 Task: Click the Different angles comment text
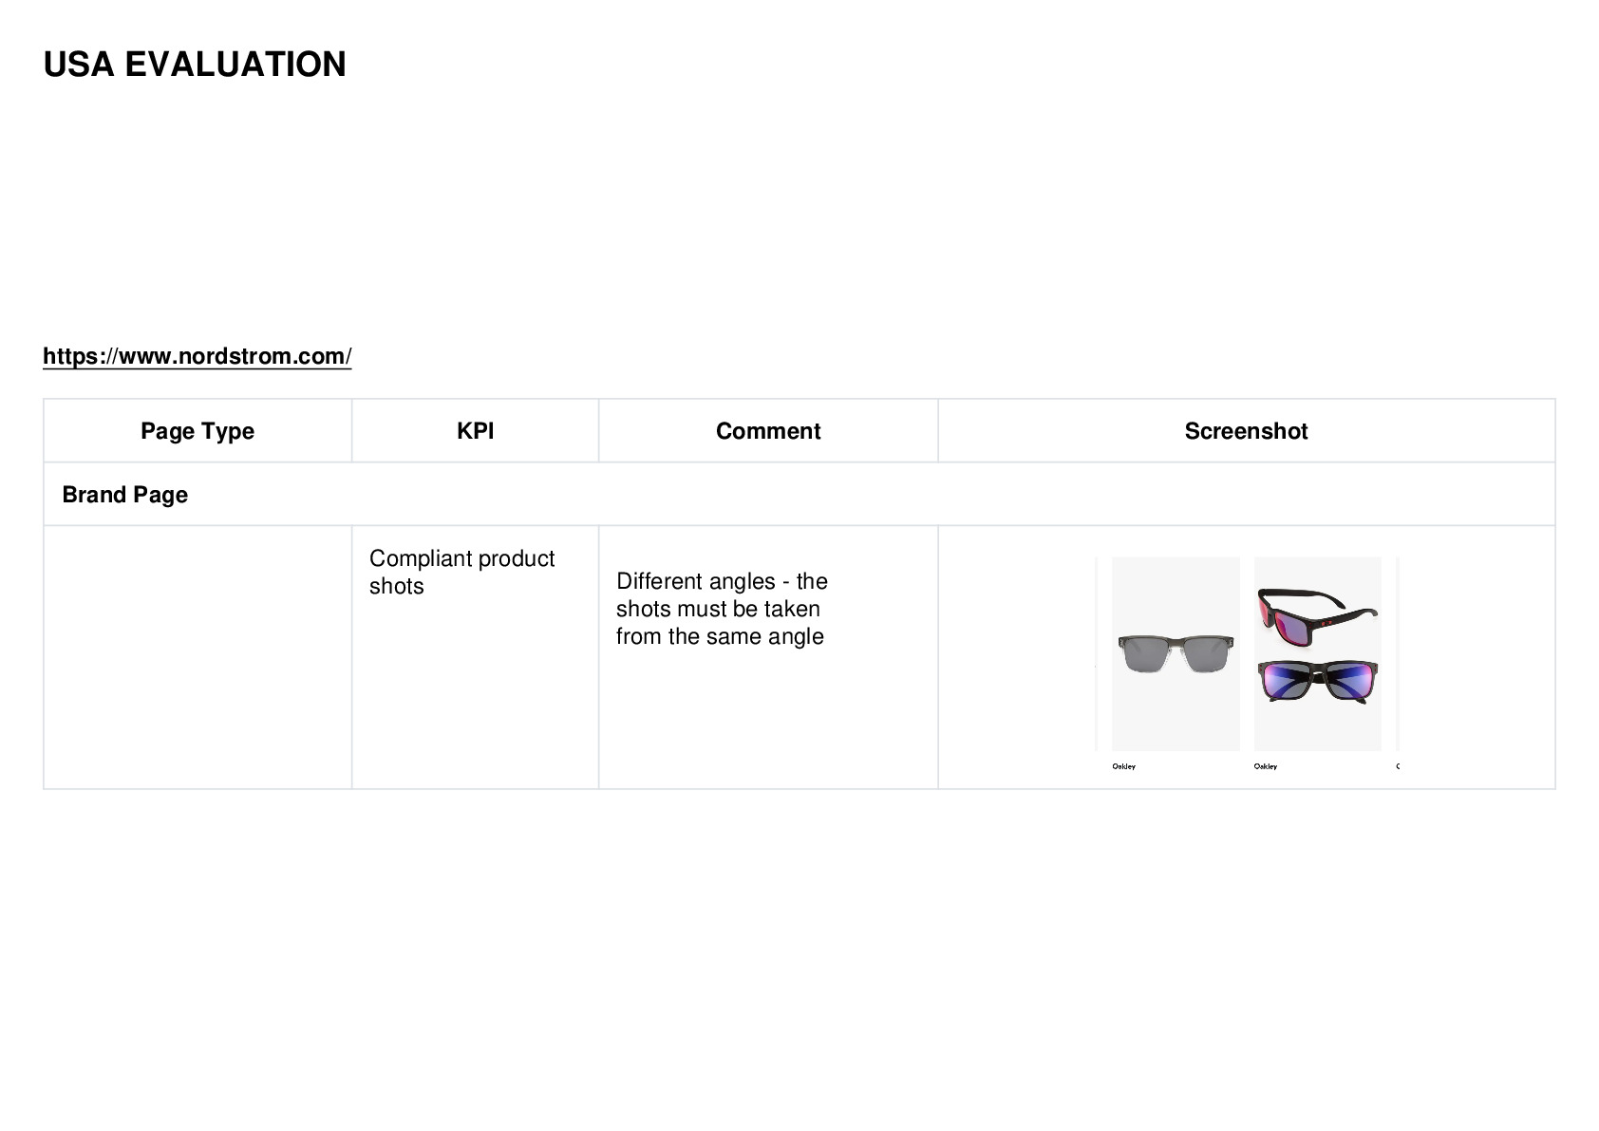click(722, 609)
